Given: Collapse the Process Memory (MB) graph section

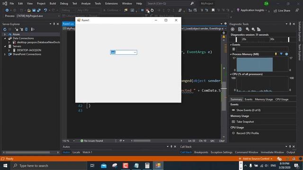Looking at the screenshot, I should (231, 54).
